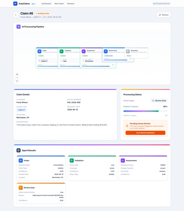
Task: Click the Validation node icon in pipeline
Action: coord(61,51)
